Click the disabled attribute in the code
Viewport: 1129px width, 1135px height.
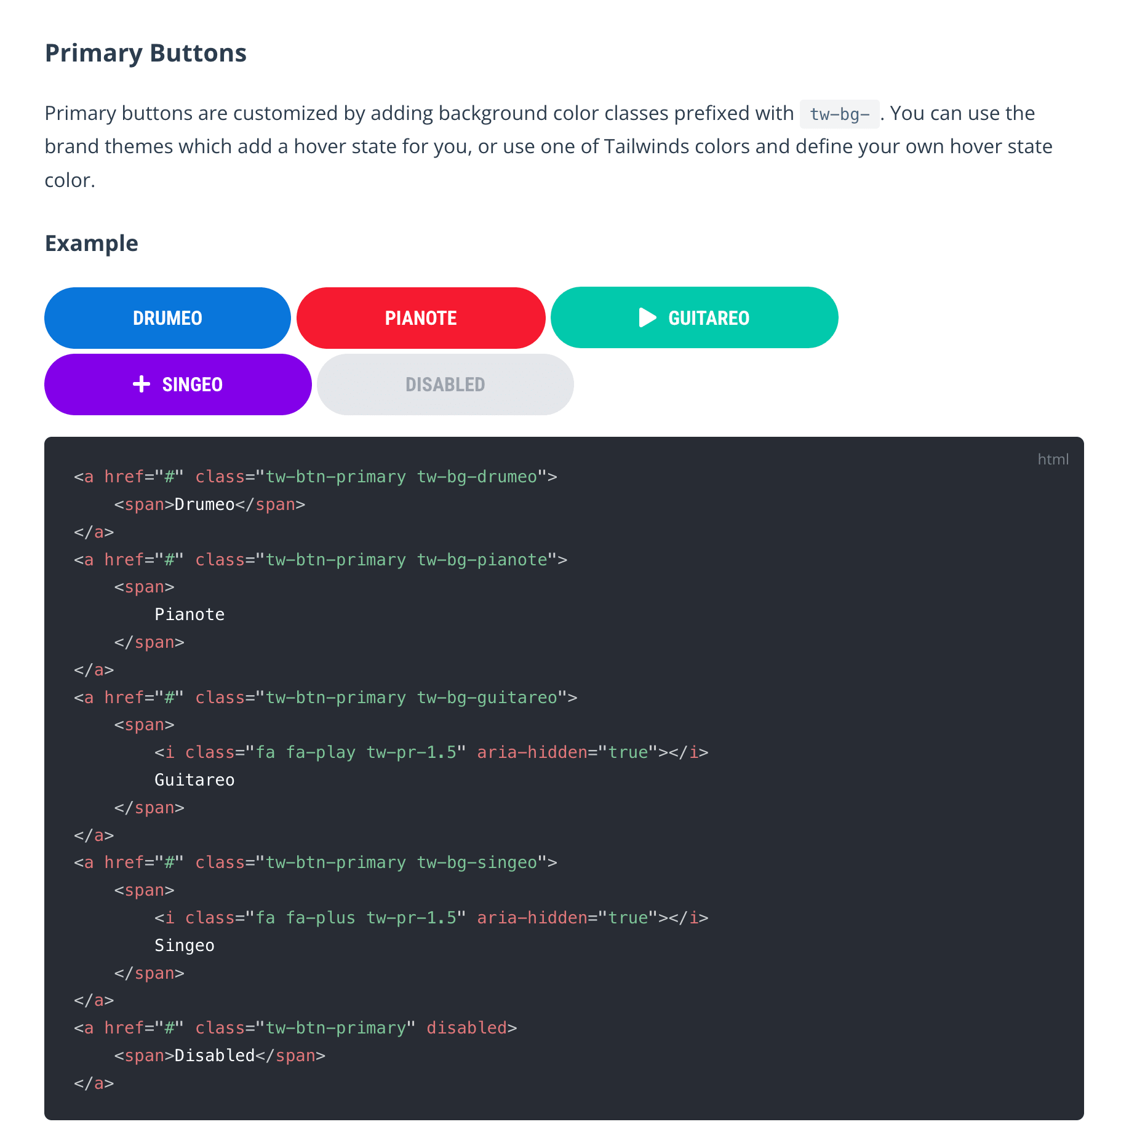tap(466, 1028)
